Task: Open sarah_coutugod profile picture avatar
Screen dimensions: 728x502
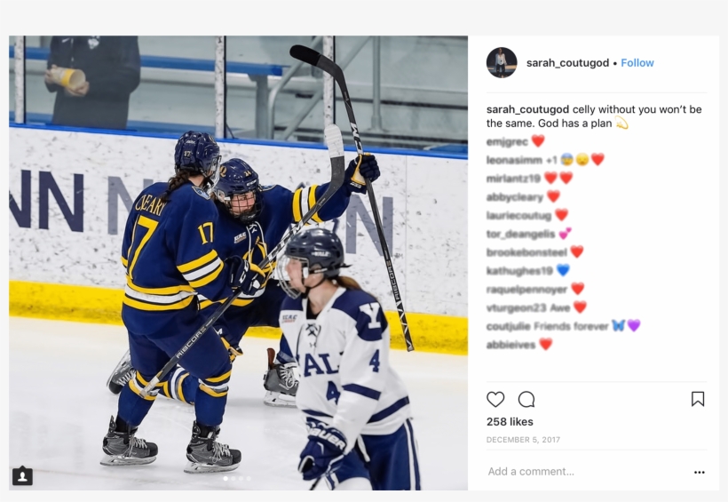Action: click(502, 63)
